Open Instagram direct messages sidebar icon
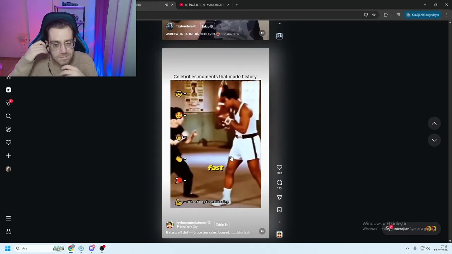The height and width of the screenshot is (254, 452). pyautogui.click(x=8, y=103)
